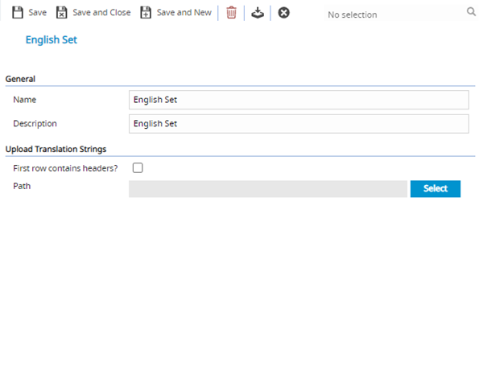This screenshot has width=483, height=371.
Task: Click the "No selection" search box
Action: pos(393,14)
